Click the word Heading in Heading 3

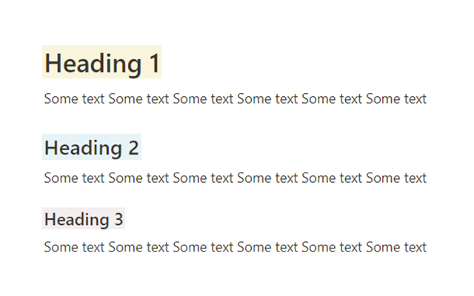pos(77,220)
